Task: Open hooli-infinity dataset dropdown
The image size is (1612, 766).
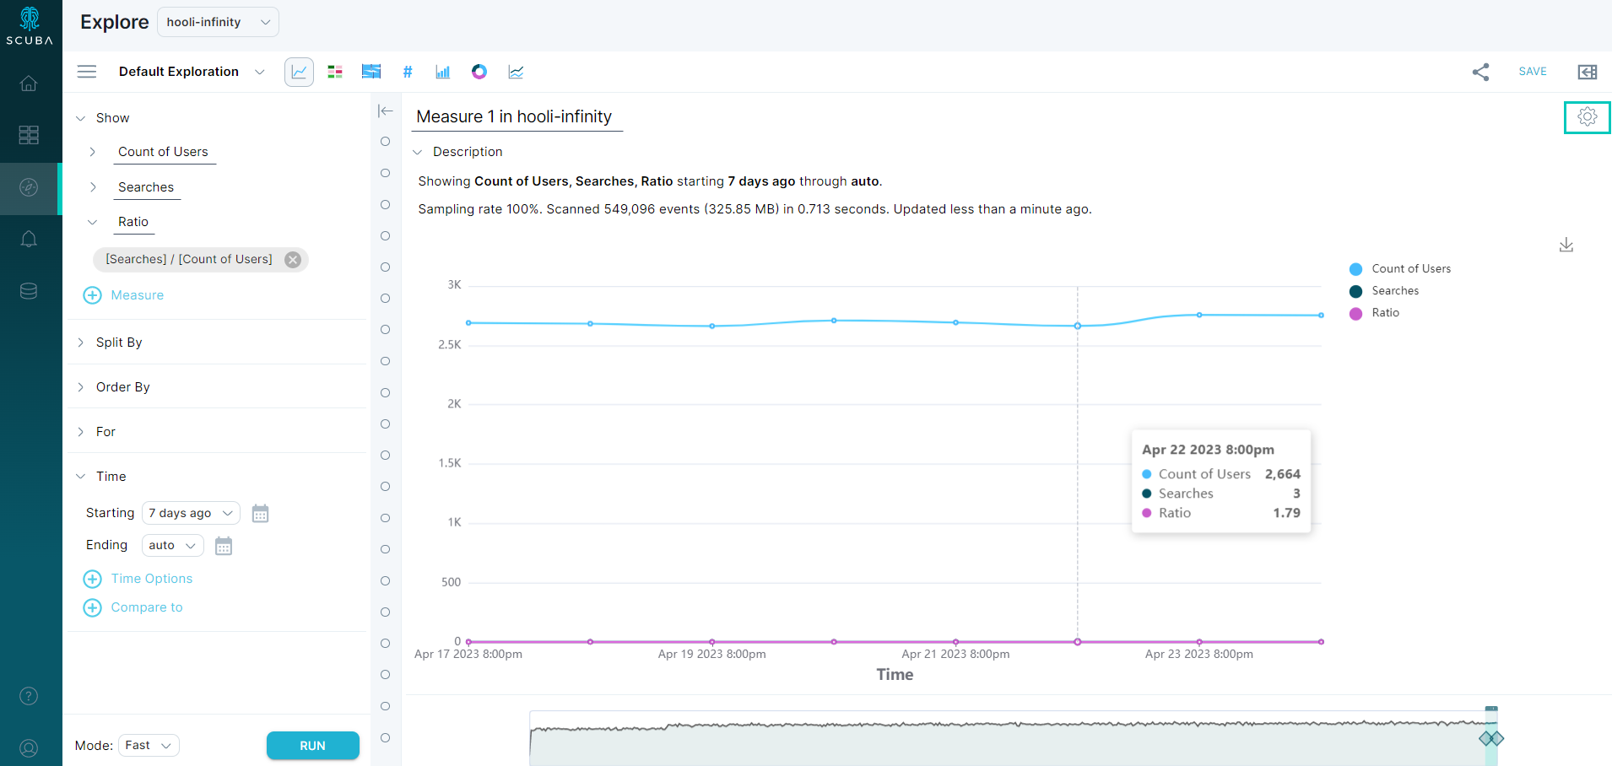Action: pos(218,22)
